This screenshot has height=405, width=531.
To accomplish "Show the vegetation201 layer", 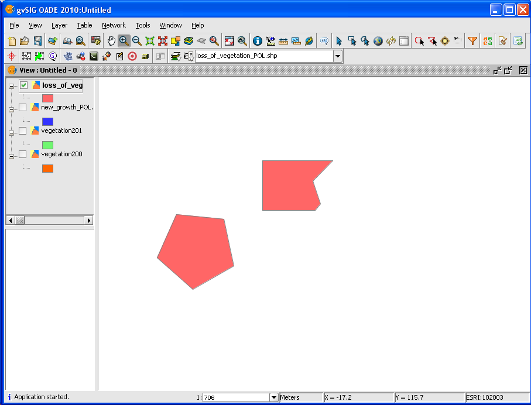I will 22,131.
